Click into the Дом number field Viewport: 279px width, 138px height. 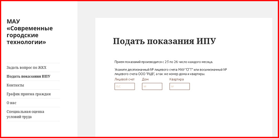[x=152, y=86]
